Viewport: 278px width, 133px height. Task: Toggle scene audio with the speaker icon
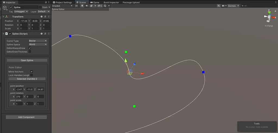click(87, 6)
